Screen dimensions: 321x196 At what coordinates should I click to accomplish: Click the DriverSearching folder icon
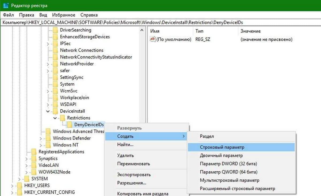55,30
